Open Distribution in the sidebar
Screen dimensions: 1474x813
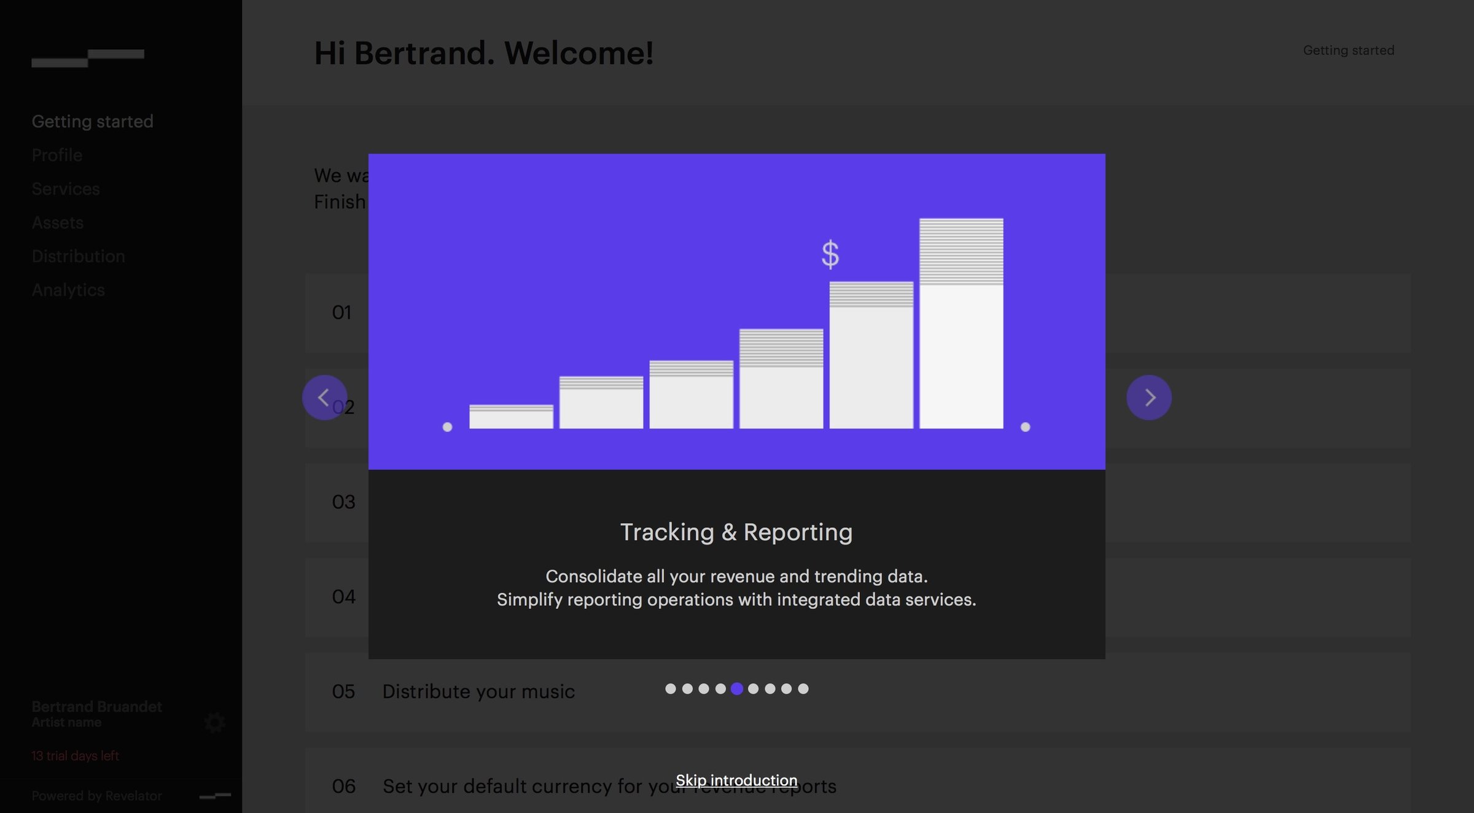pyautogui.click(x=78, y=256)
